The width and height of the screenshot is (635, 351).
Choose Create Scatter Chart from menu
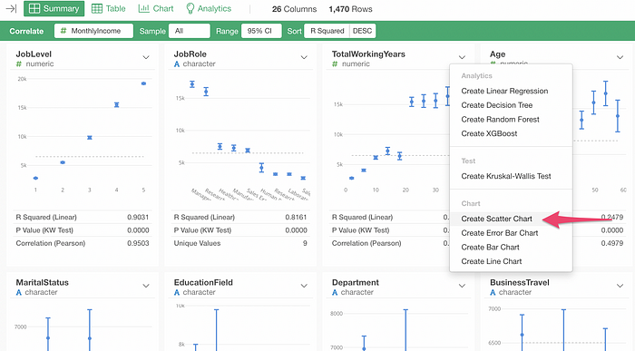[x=511, y=219]
